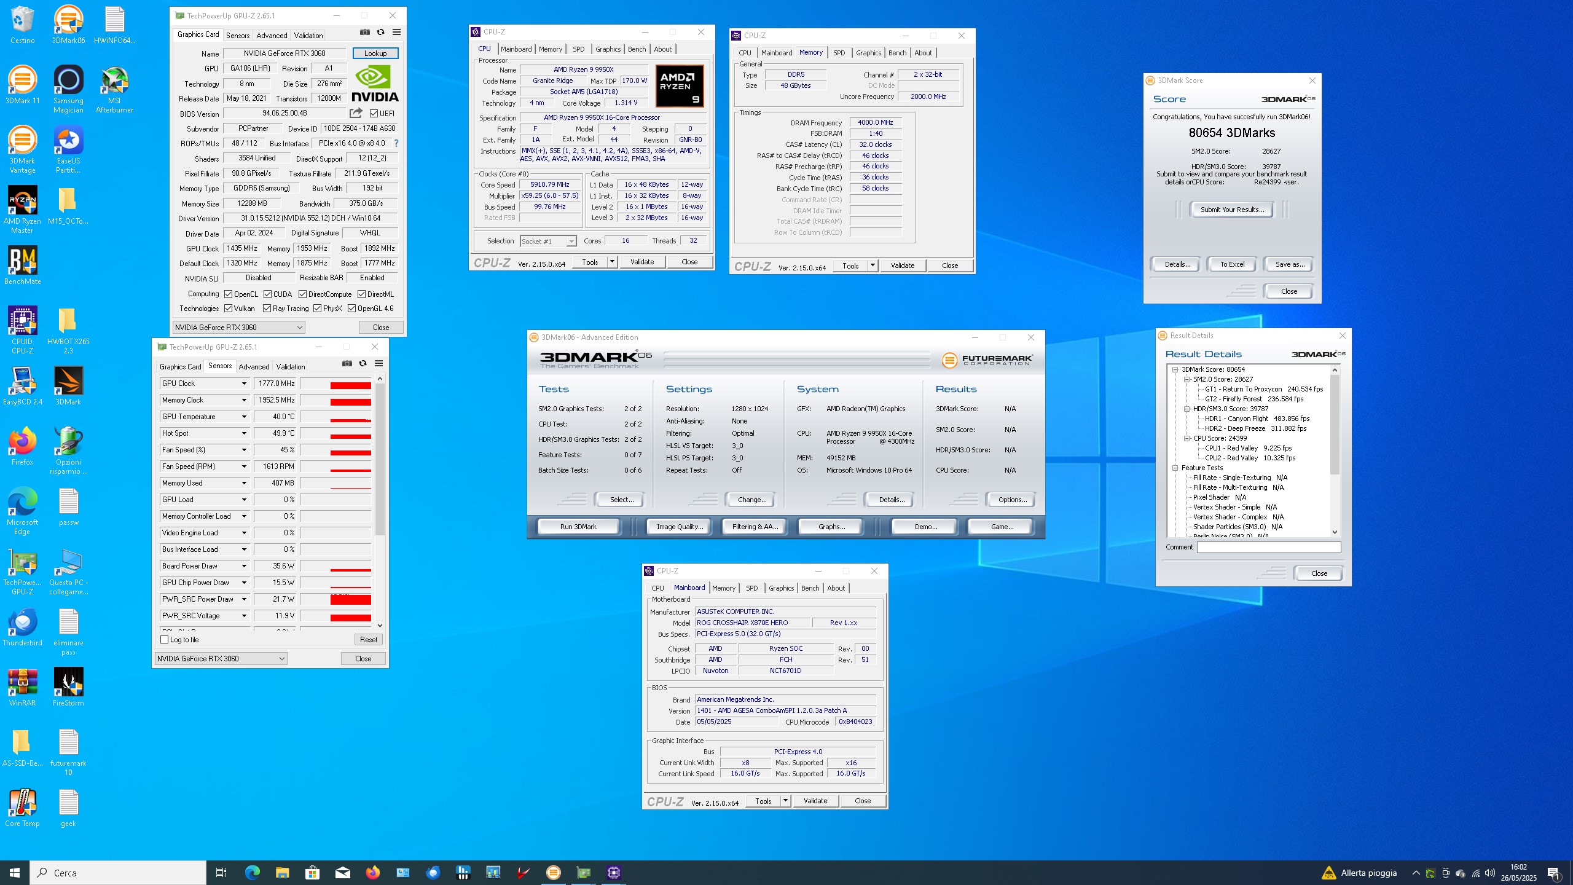
Task: Click CPU-Z purple icon in taskbar
Action: pyautogui.click(x=613, y=873)
